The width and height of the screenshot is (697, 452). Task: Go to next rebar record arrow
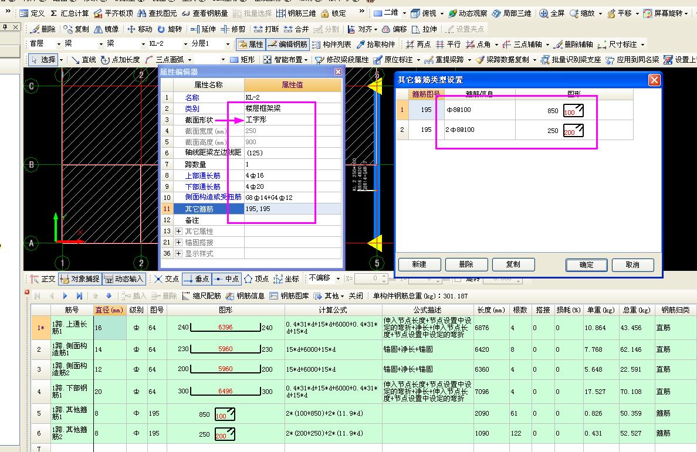(x=65, y=295)
